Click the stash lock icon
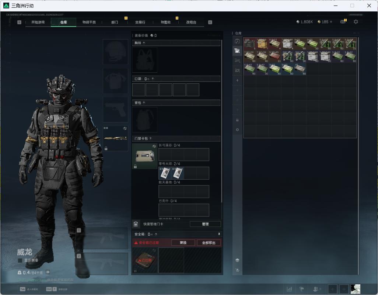 pos(237,120)
